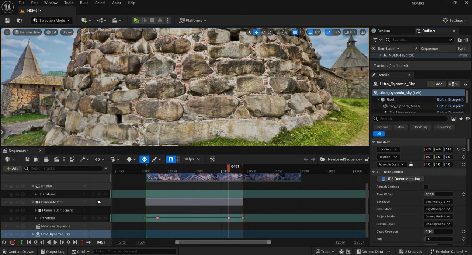Expand the CameraComponent track
Image resolution: width=472 pixels, height=255 pixels.
click(36, 210)
